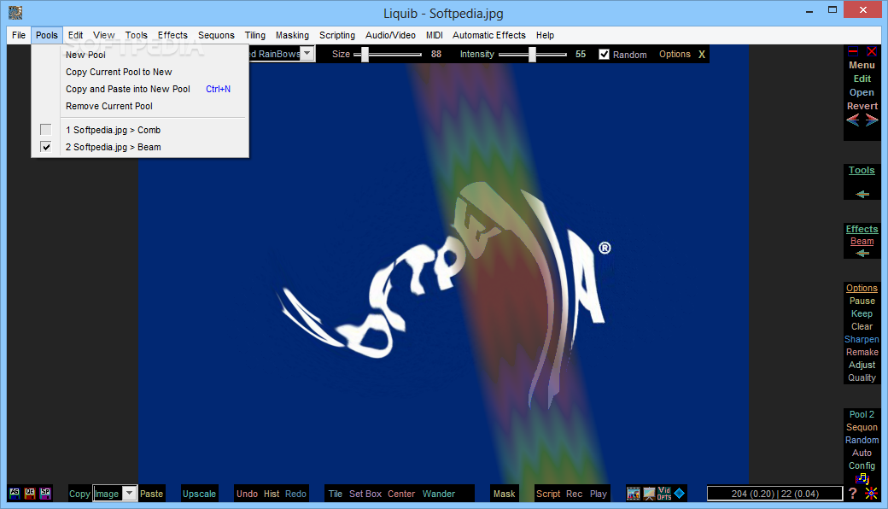Click the red minus icon in side panel

[x=853, y=51]
